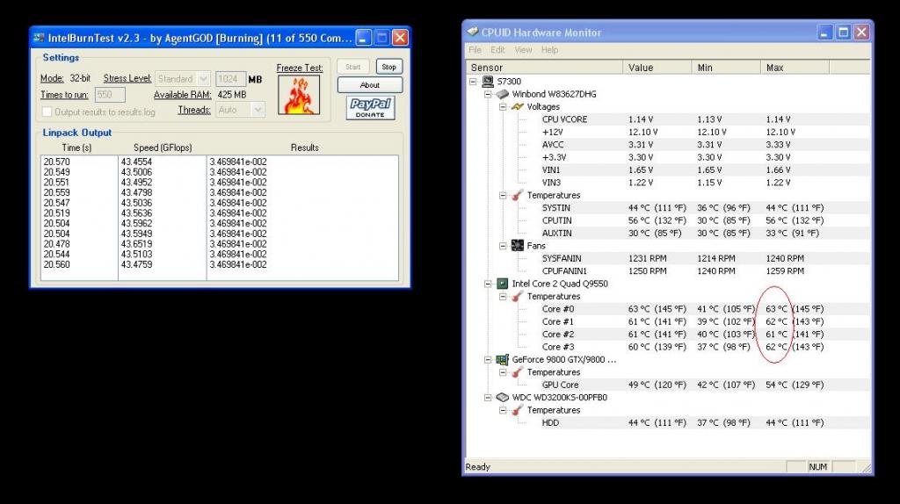Screen dimensions: 900x504
Task: Click the PayPal Donate button
Action: pos(370,107)
